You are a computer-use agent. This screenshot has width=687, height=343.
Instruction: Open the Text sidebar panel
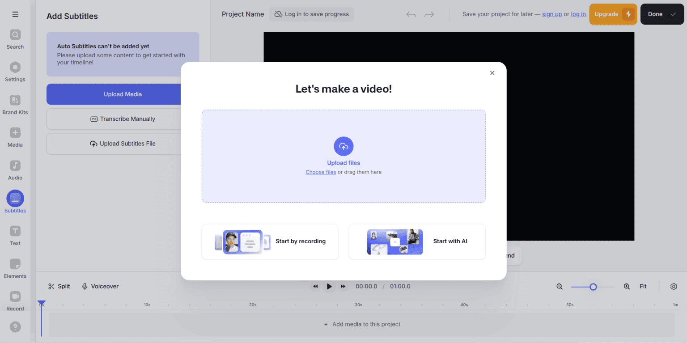point(15,236)
